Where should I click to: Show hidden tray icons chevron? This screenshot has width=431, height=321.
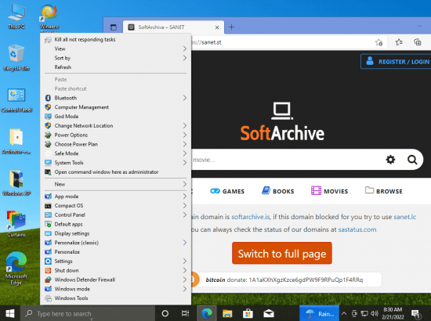[x=344, y=313]
